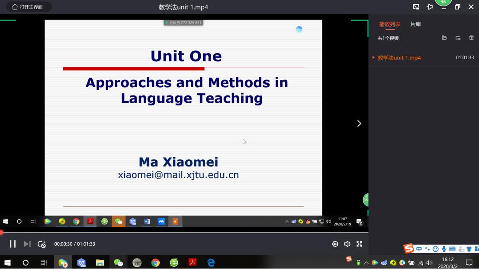This screenshot has height=269, width=479.
Task: Switch to mini picture-in-picture mode
Action: (416, 7)
